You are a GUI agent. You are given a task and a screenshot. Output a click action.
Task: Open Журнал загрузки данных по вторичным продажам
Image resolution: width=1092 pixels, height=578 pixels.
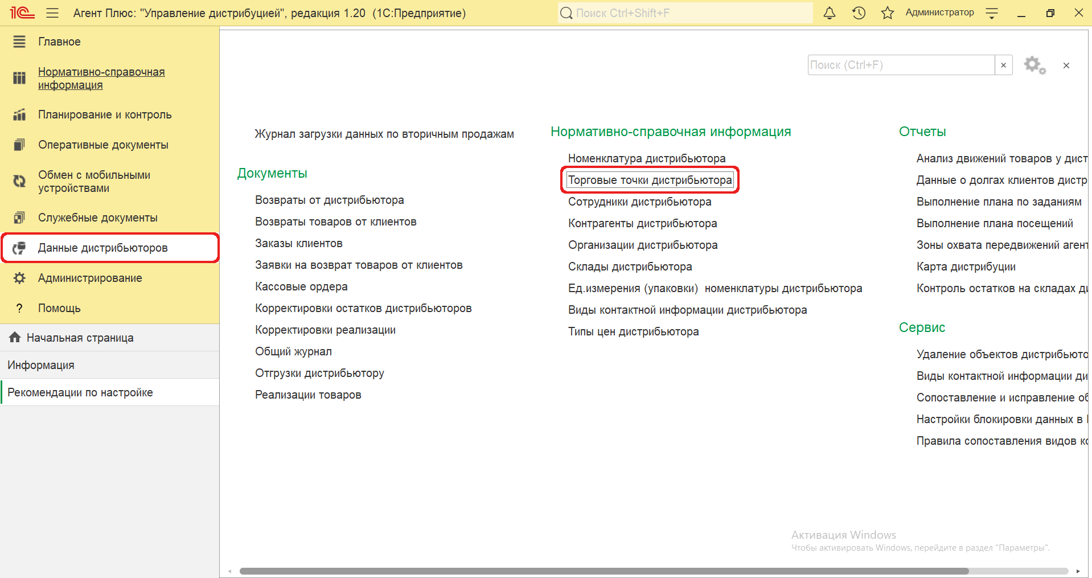[x=384, y=134]
